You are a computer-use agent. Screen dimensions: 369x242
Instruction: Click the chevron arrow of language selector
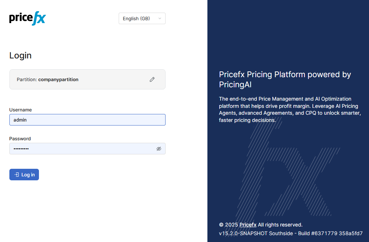pos(160,18)
